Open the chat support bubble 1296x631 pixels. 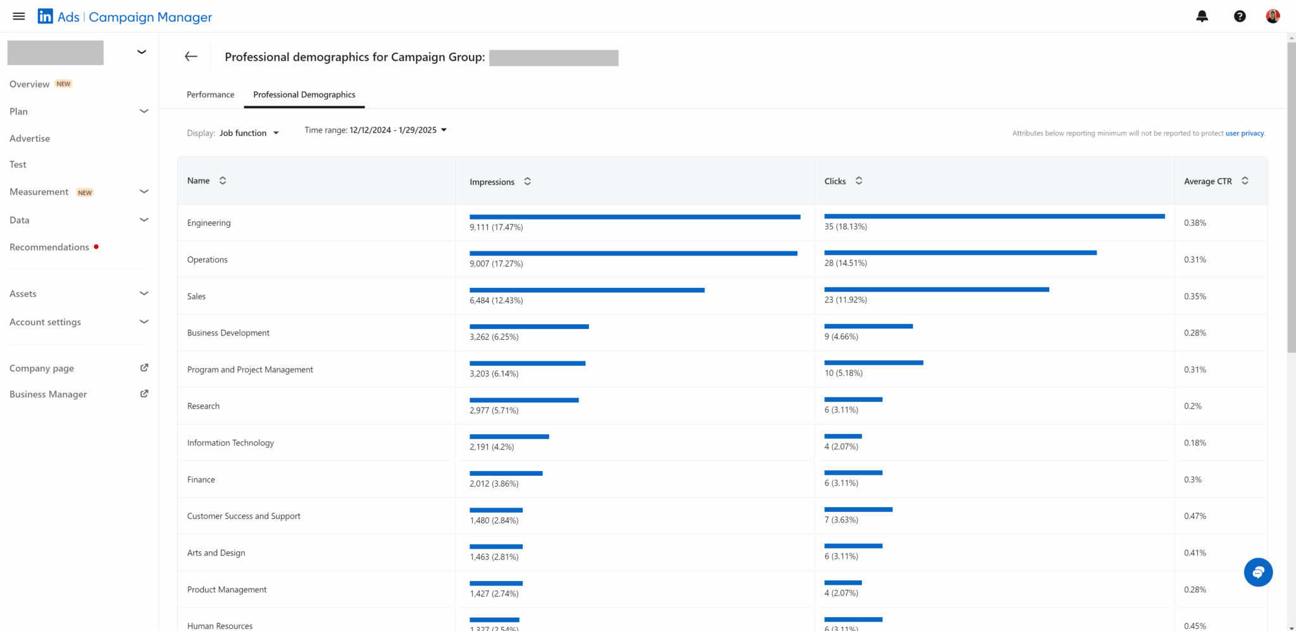pyautogui.click(x=1258, y=572)
